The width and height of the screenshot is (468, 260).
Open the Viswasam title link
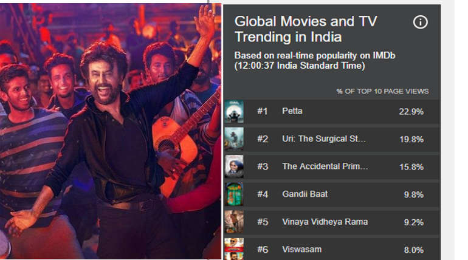(301, 249)
